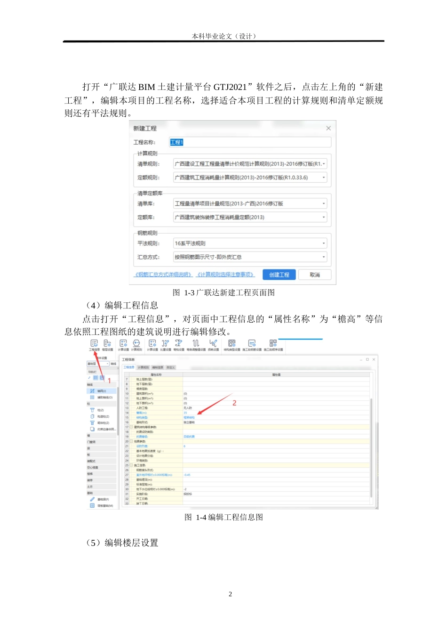Toggle the list view in the navigation bar
Screen dimensions: 447x633
pyautogui.click(x=95, y=377)
